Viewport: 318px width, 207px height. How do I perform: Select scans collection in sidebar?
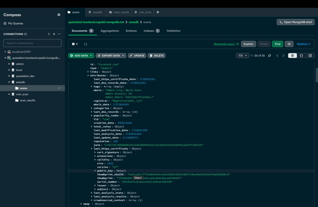(x=24, y=88)
